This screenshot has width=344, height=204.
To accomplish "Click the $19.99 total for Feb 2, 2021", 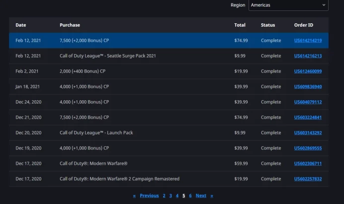I will click(241, 71).
